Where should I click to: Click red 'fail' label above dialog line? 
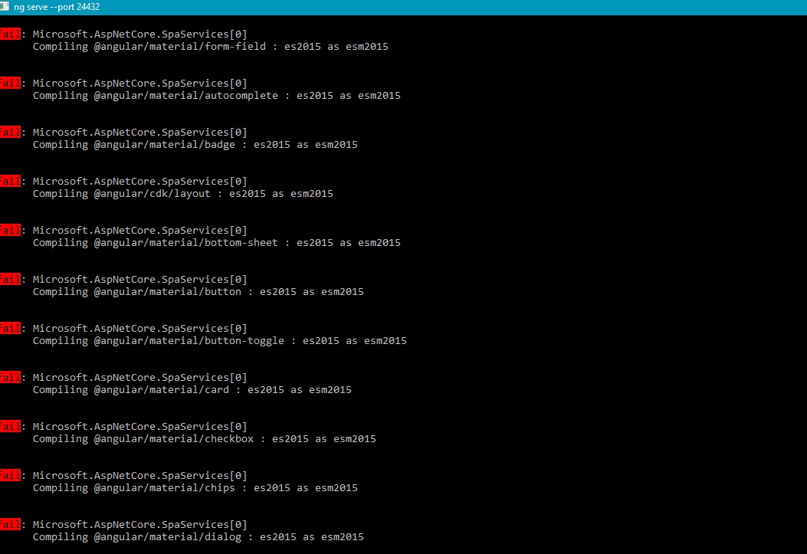coord(10,524)
